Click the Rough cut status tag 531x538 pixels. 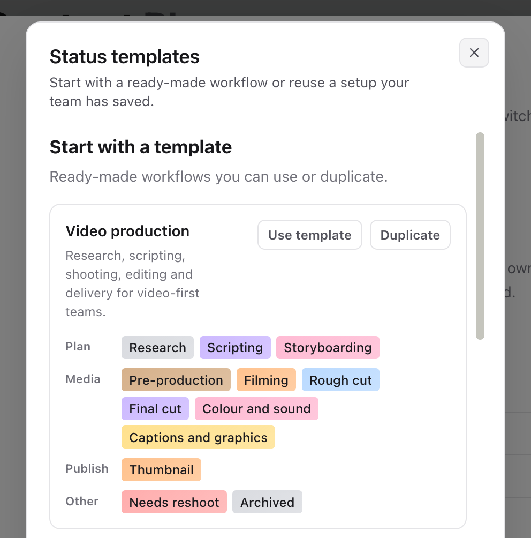[340, 380]
